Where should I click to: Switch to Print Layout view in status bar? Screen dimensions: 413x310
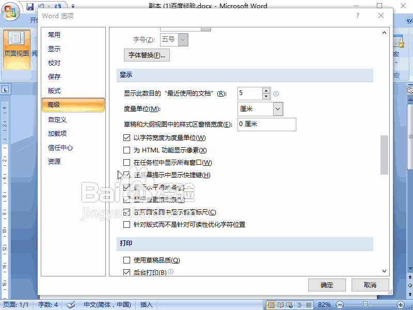click(271, 305)
